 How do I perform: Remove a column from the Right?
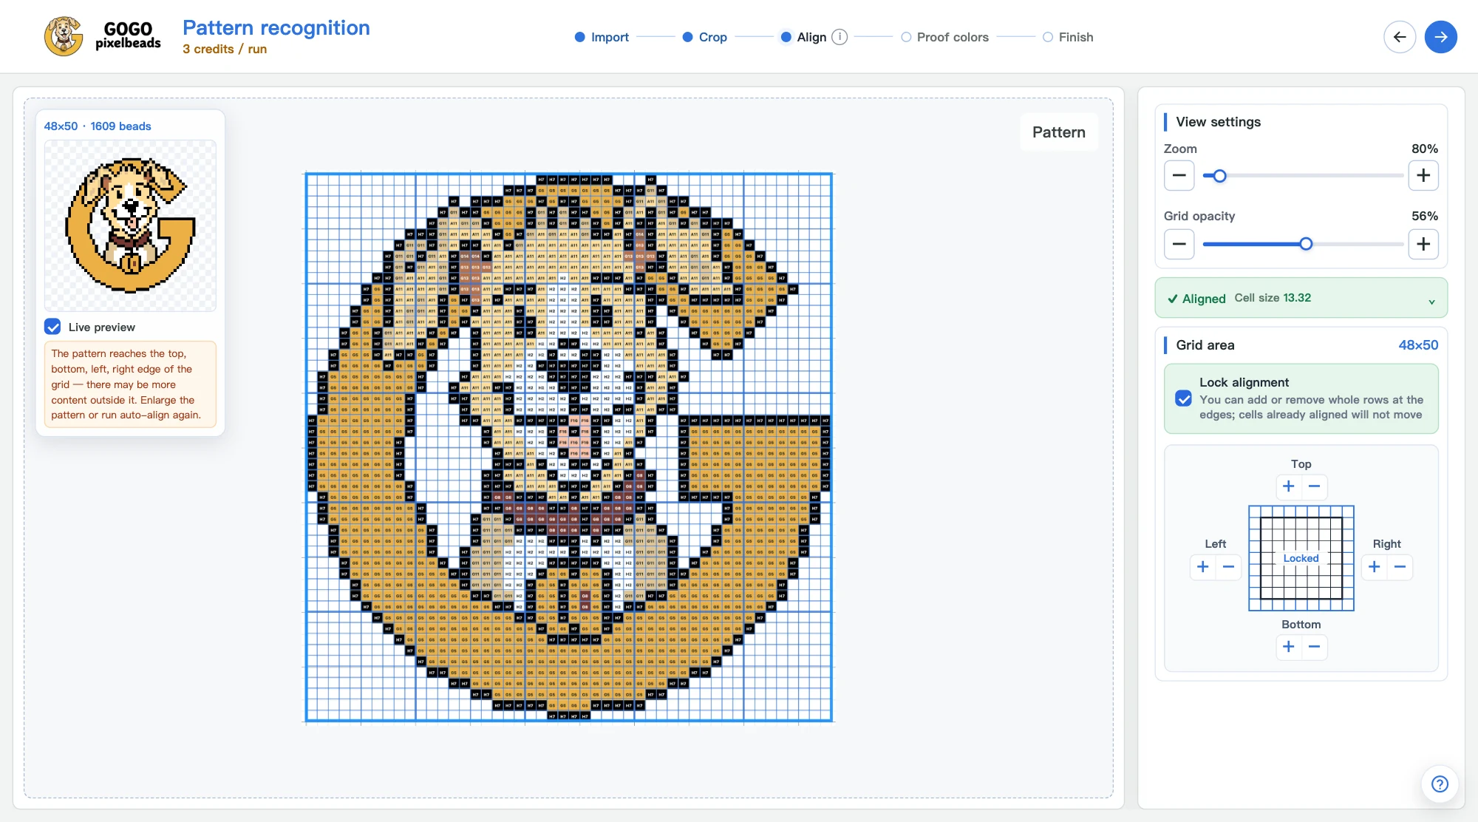(1400, 567)
